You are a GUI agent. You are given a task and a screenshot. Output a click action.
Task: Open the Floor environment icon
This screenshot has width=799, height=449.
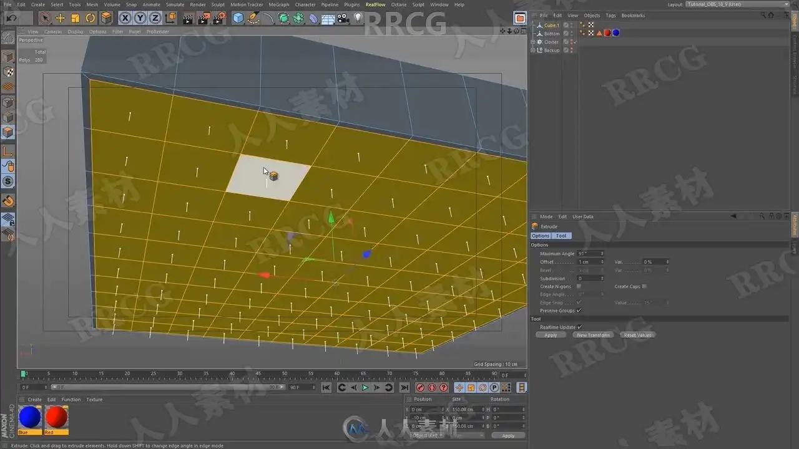328,18
